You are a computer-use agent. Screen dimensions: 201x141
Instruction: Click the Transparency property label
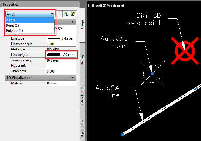click(21, 60)
